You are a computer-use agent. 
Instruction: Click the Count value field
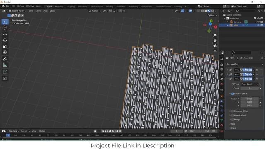[249, 88]
